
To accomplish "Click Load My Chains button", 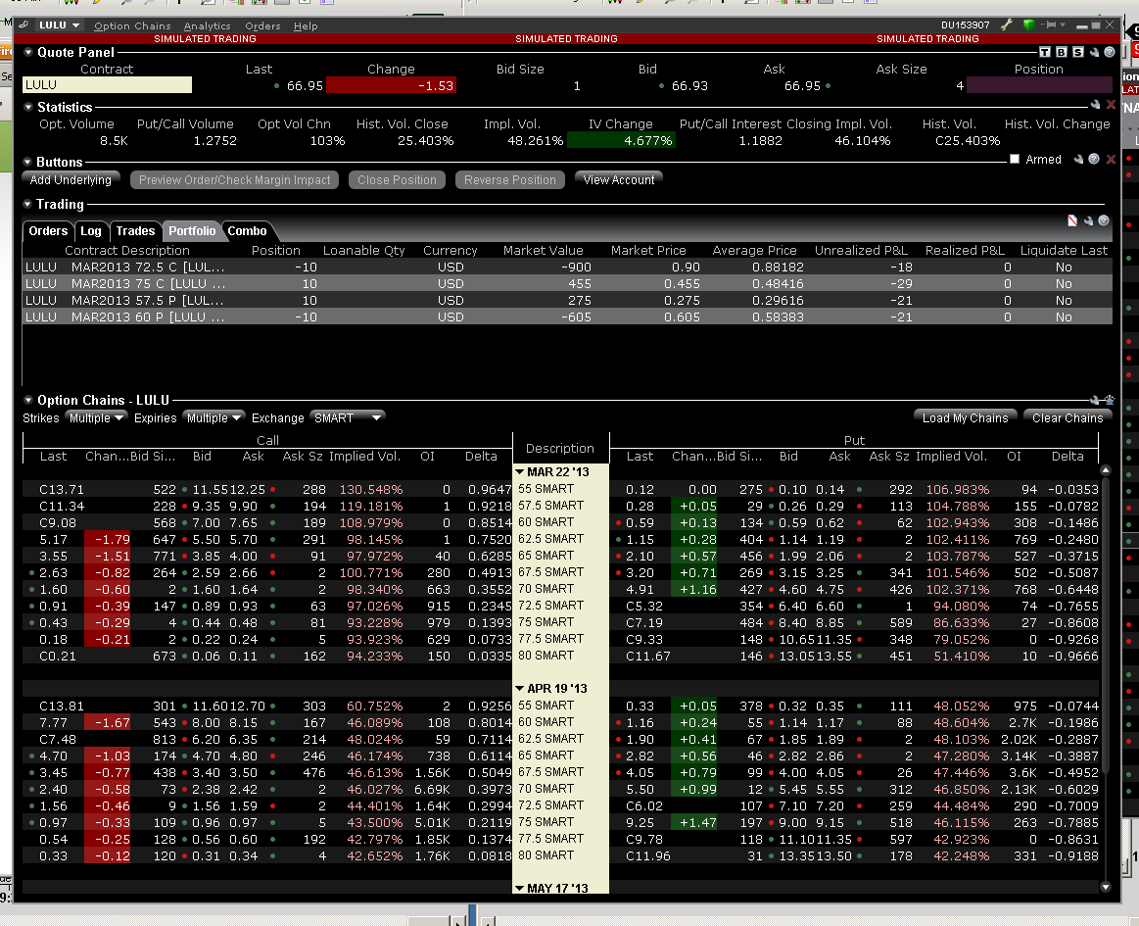I will pyautogui.click(x=966, y=418).
